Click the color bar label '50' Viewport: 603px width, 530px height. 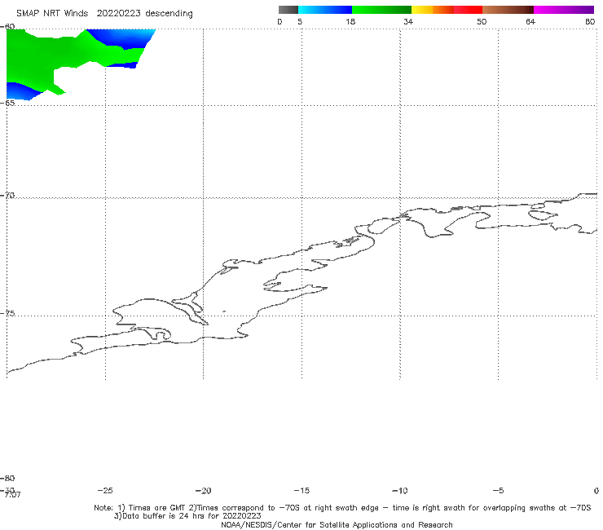[x=482, y=22]
